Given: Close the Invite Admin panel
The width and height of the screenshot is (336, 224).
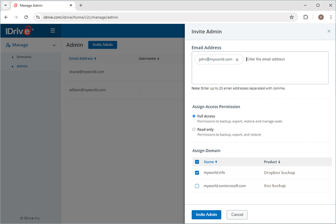Looking at the screenshot, I should click(x=329, y=31).
